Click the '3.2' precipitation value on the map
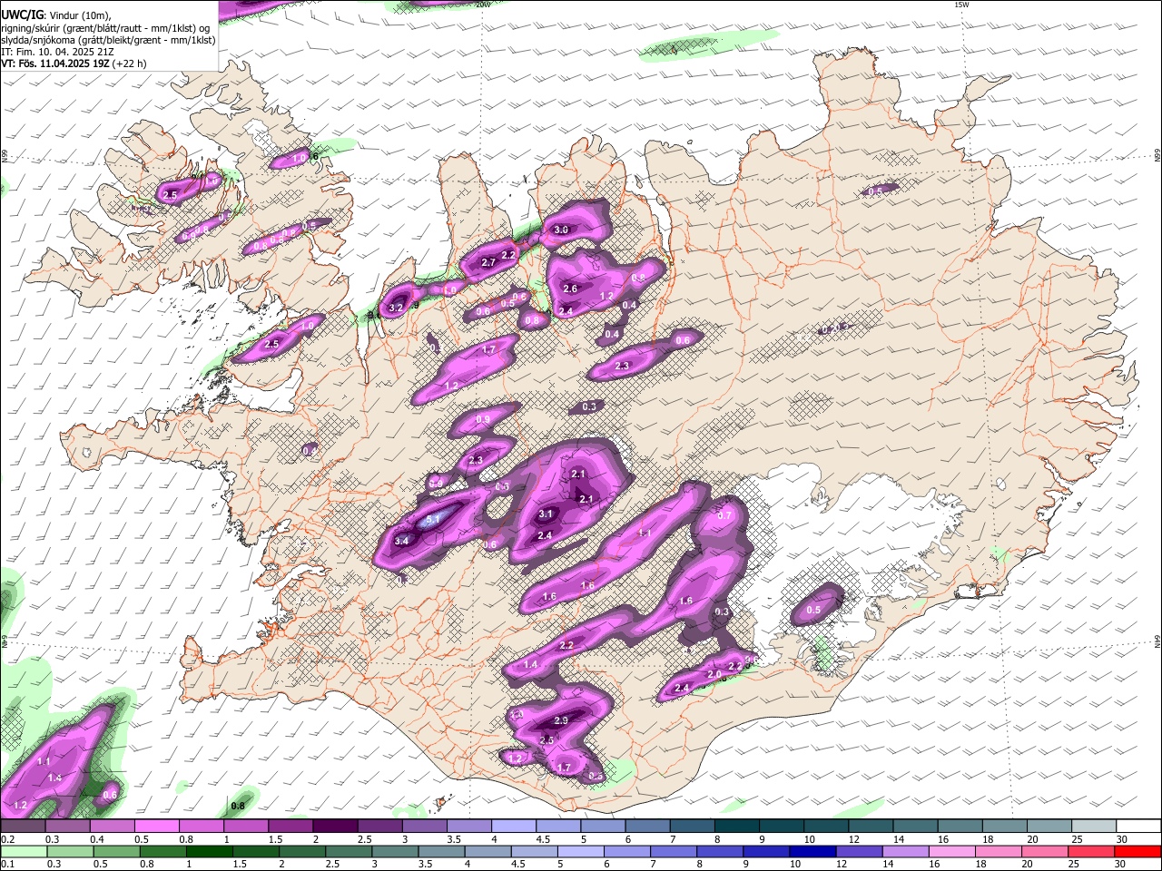The width and height of the screenshot is (1162, 871). (x=396, y=308)
